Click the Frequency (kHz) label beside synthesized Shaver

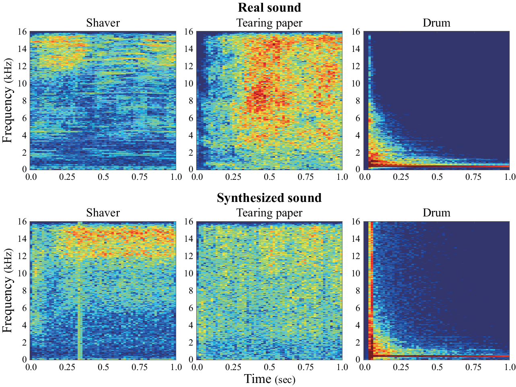[8, 290]
